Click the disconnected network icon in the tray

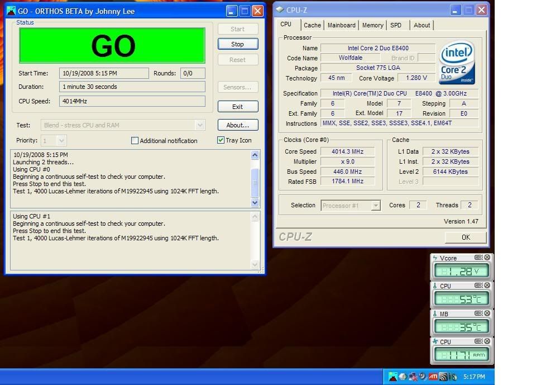(413, 377)
